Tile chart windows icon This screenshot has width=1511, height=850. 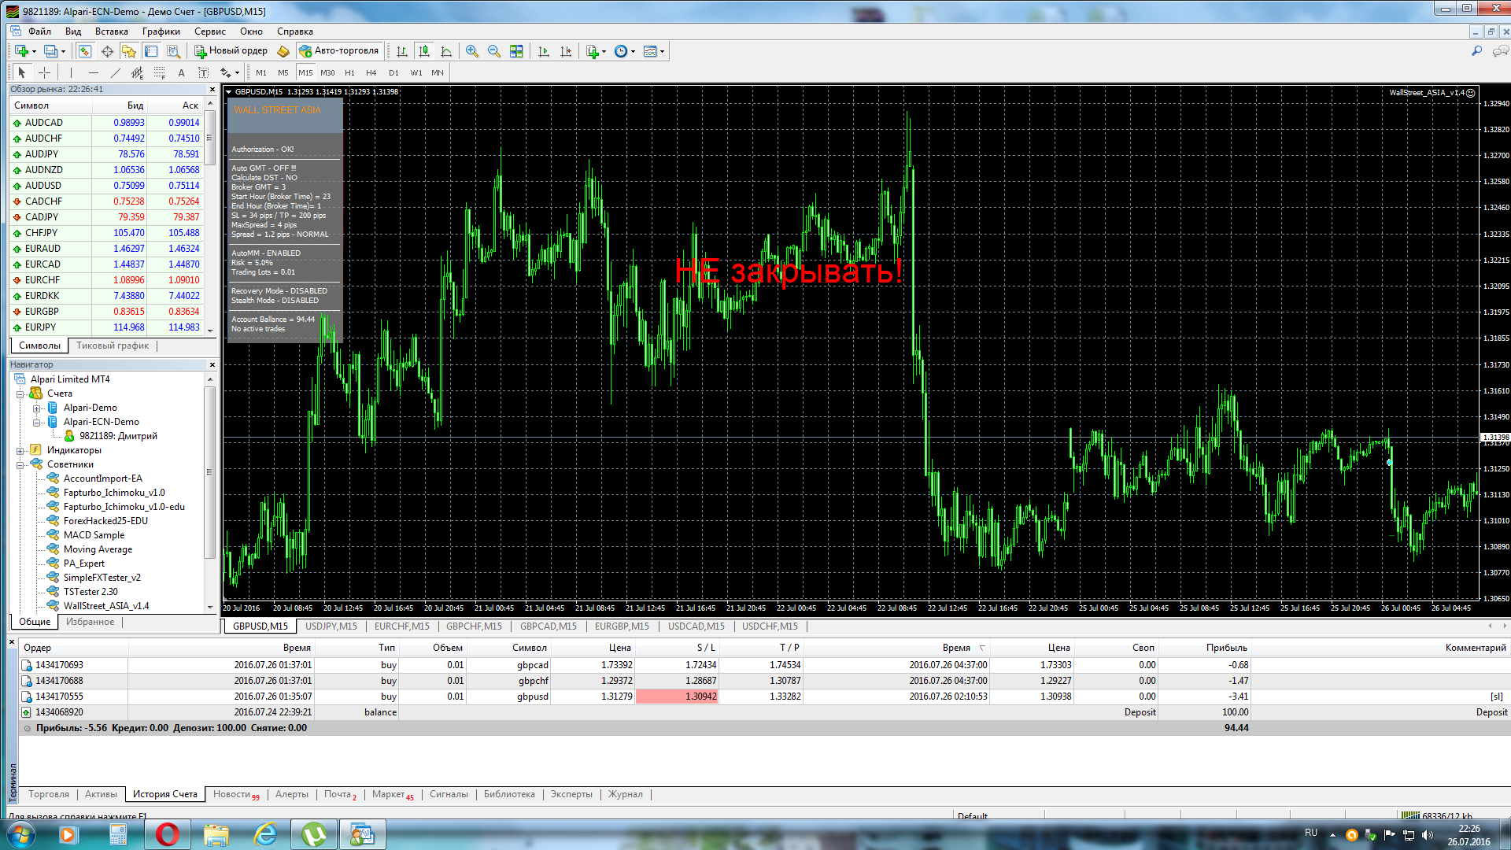[x=516, y=51]
